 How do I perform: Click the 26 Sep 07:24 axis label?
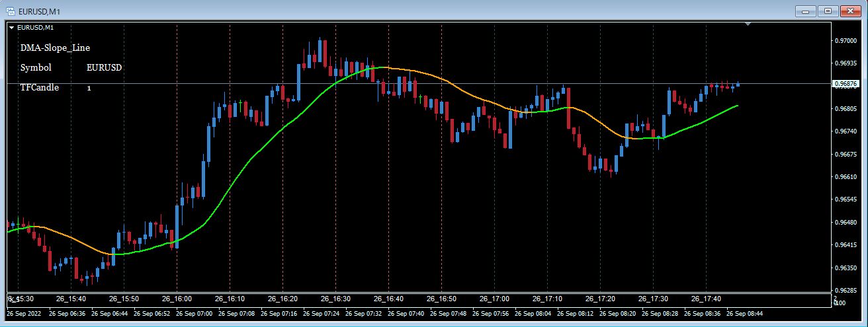pos(320,314)
